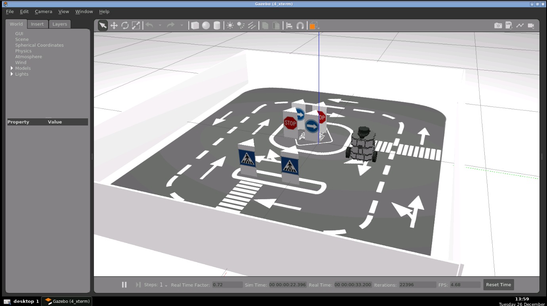Activate the rotate mode tool
Screen dimensions: 547x306
coord(125,26)
